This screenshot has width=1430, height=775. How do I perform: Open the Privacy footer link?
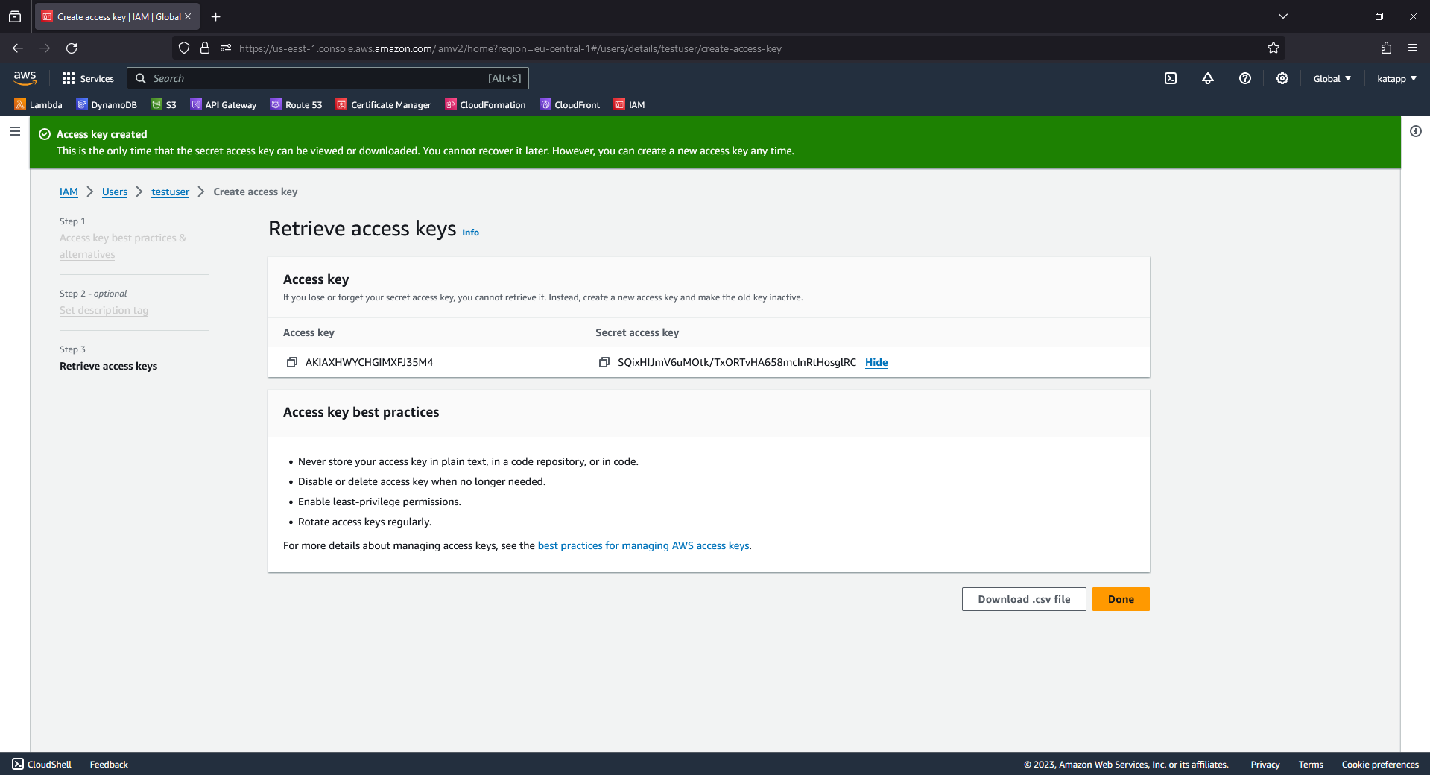point(1265,765)
